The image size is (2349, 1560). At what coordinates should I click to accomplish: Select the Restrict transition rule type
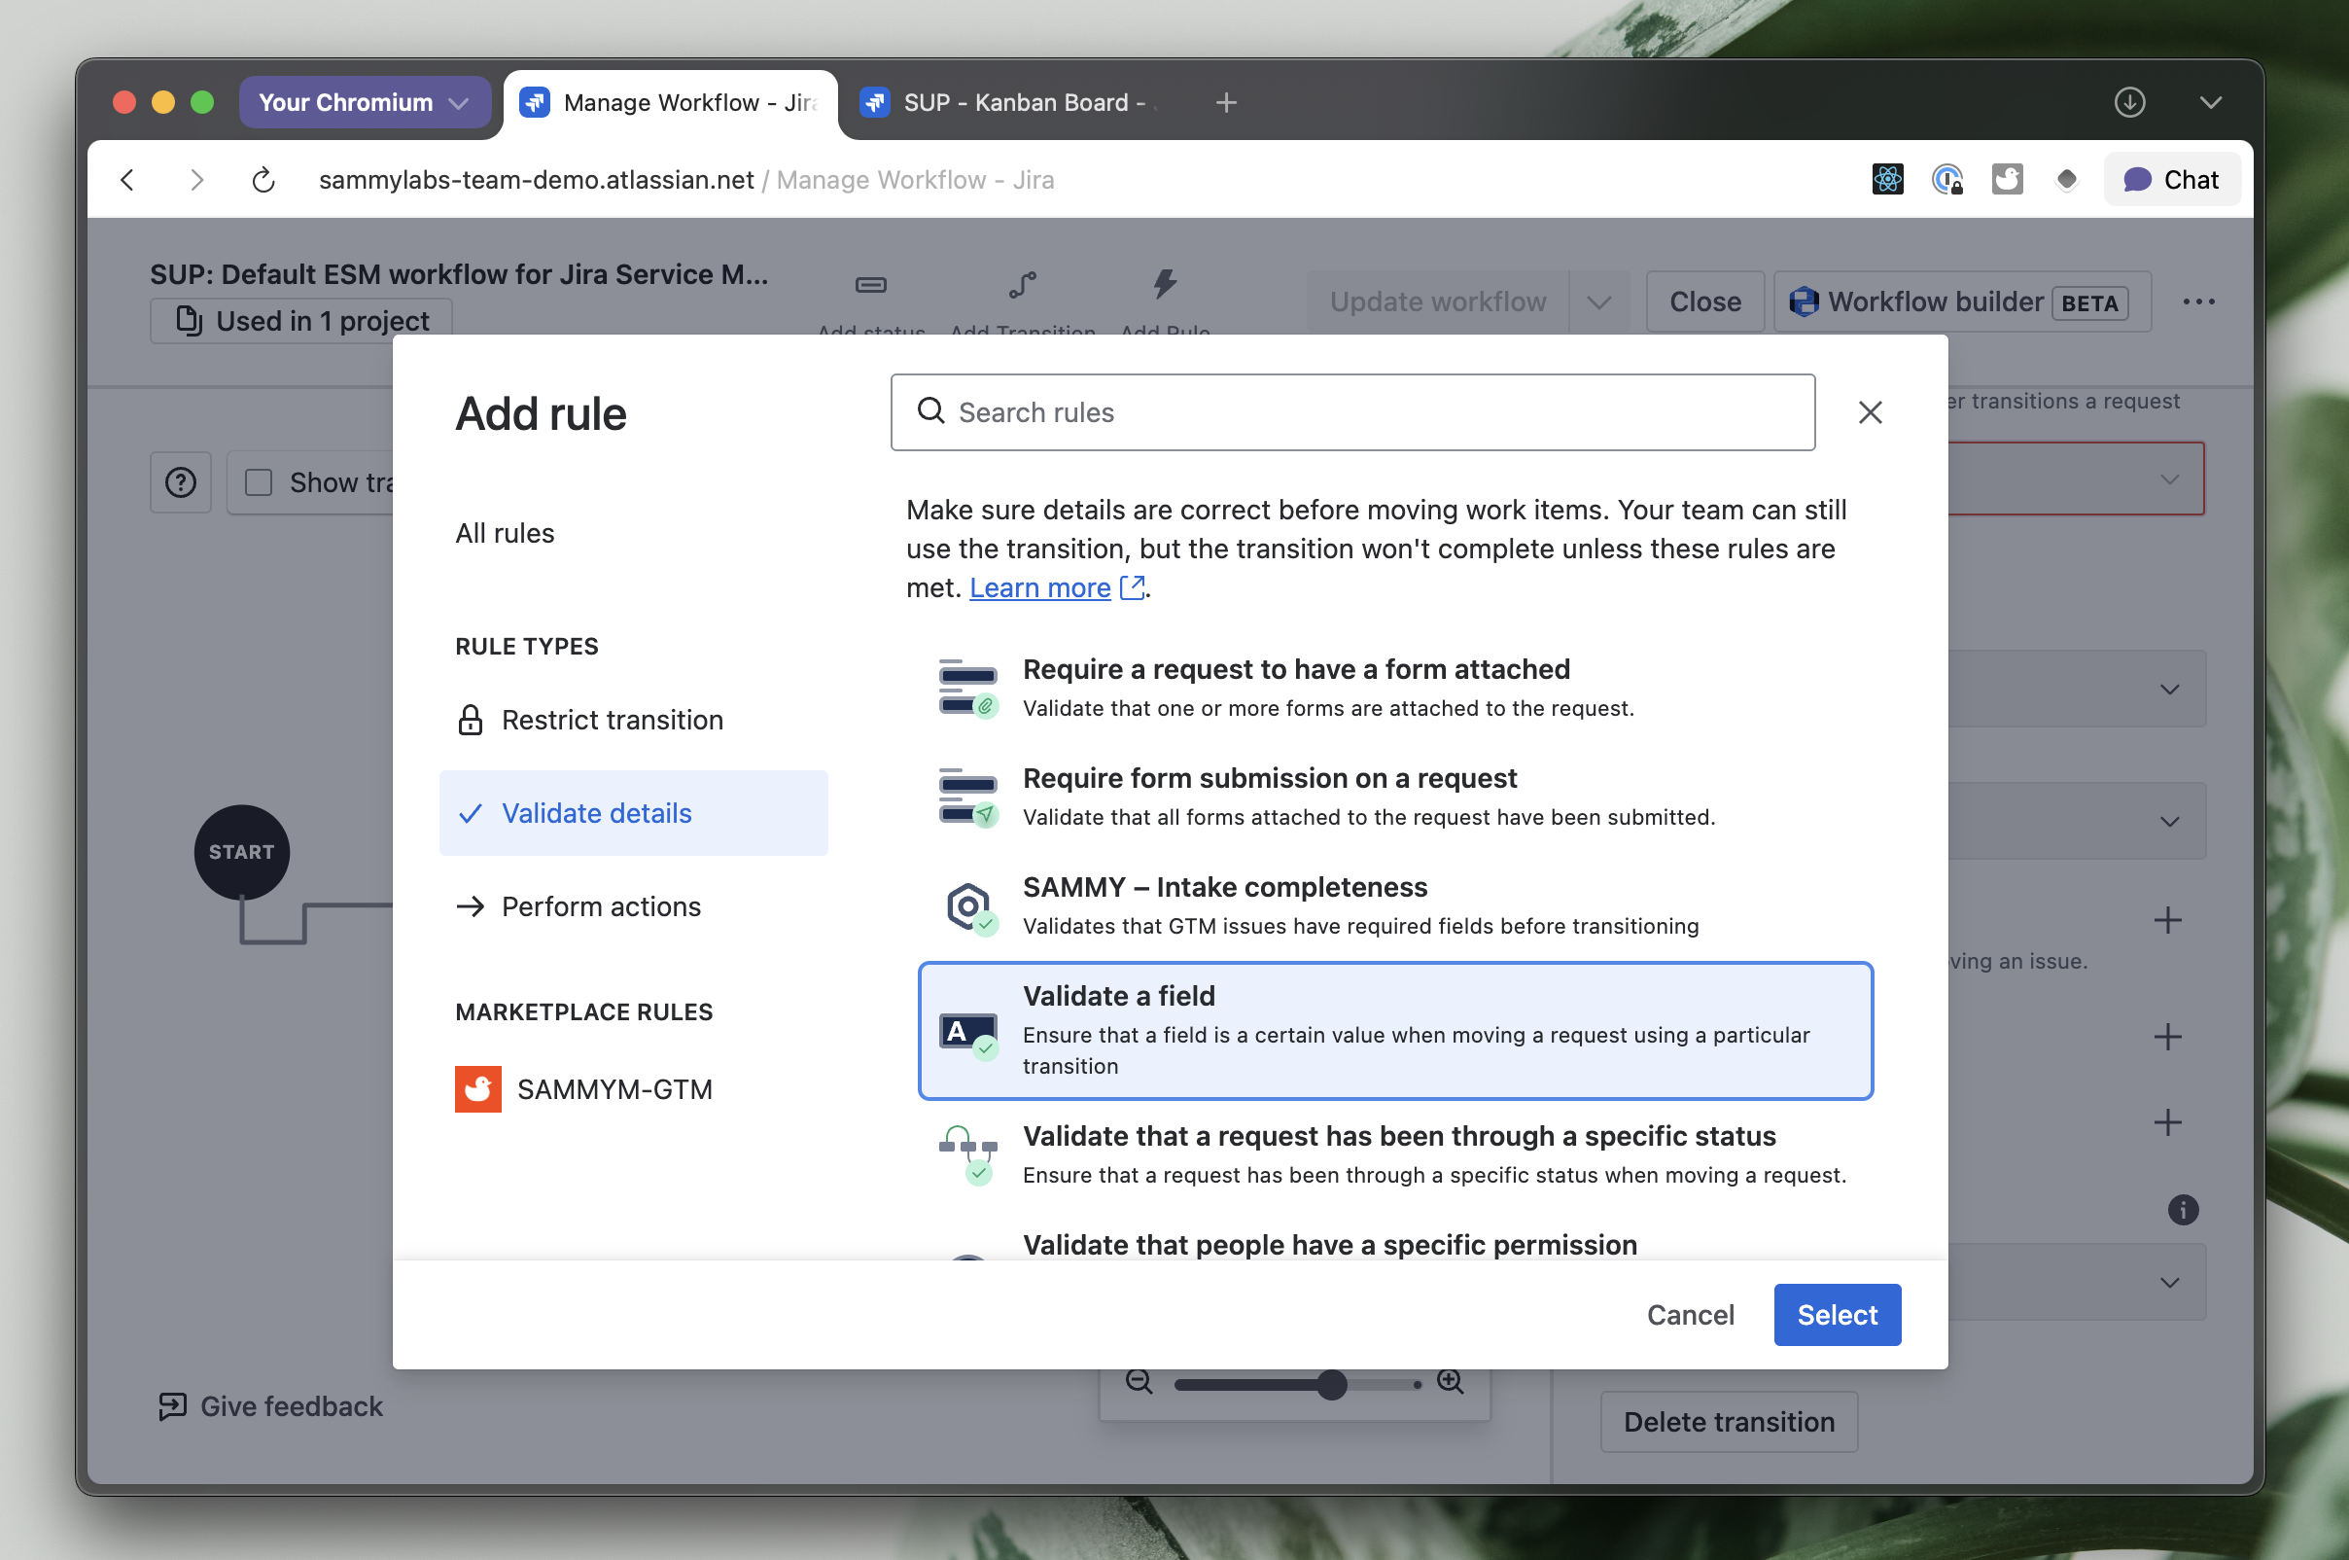[612, 720]
